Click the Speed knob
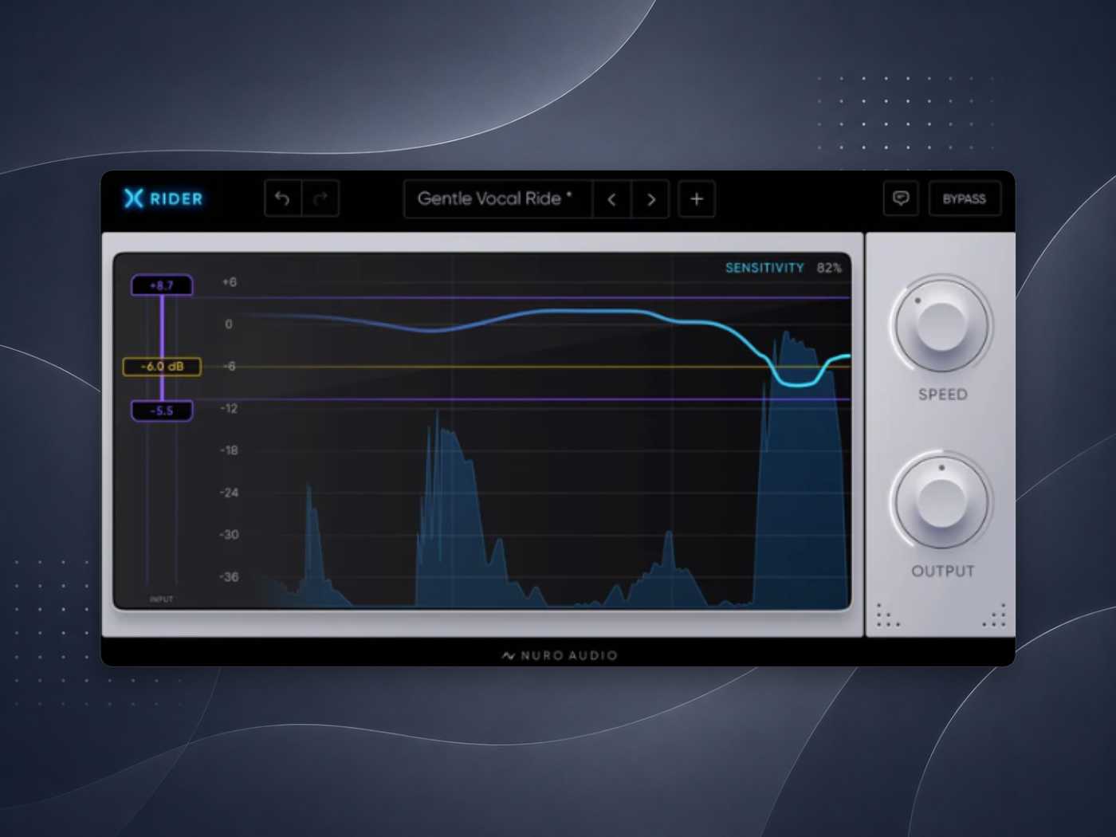1116x837 pixels. [941, 324]
